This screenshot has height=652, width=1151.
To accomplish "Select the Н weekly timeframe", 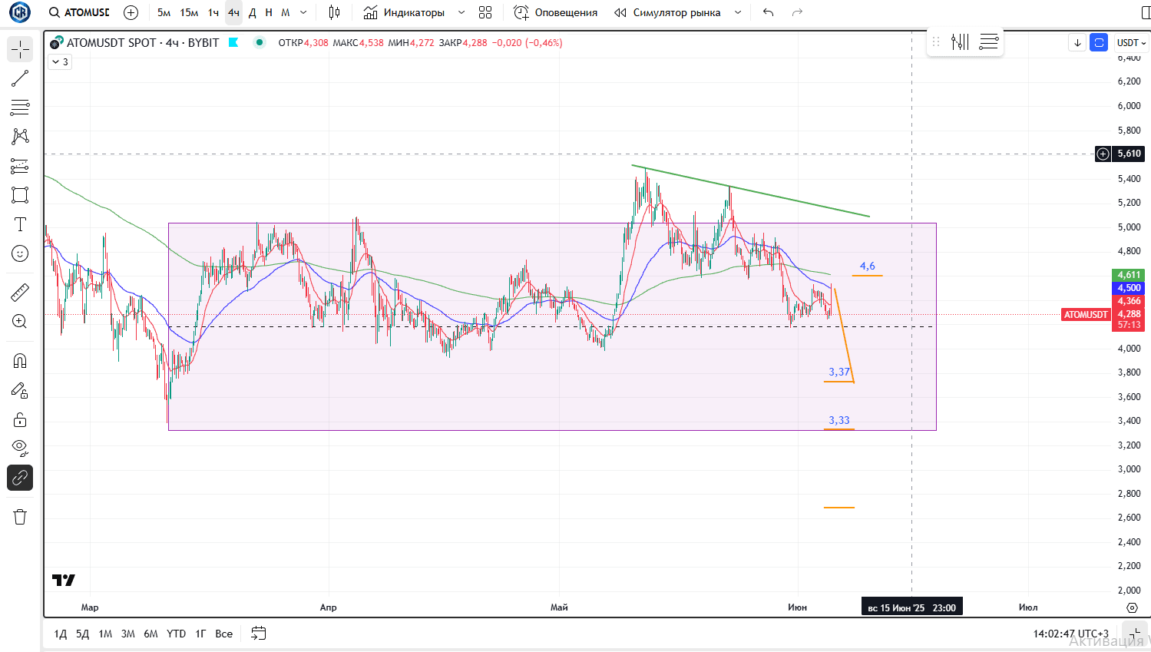I will [x=269, y=12].
